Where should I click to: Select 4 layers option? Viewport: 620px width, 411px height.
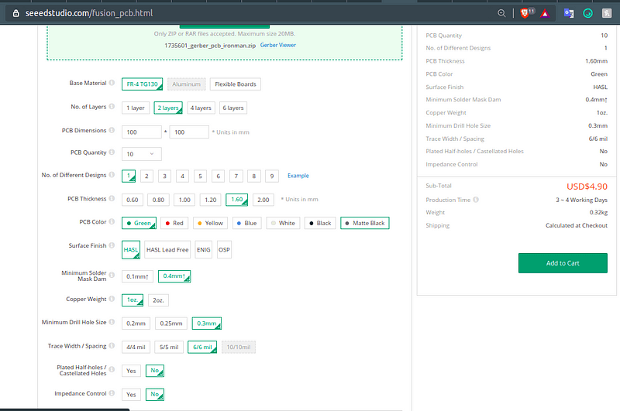pos(199,108)
